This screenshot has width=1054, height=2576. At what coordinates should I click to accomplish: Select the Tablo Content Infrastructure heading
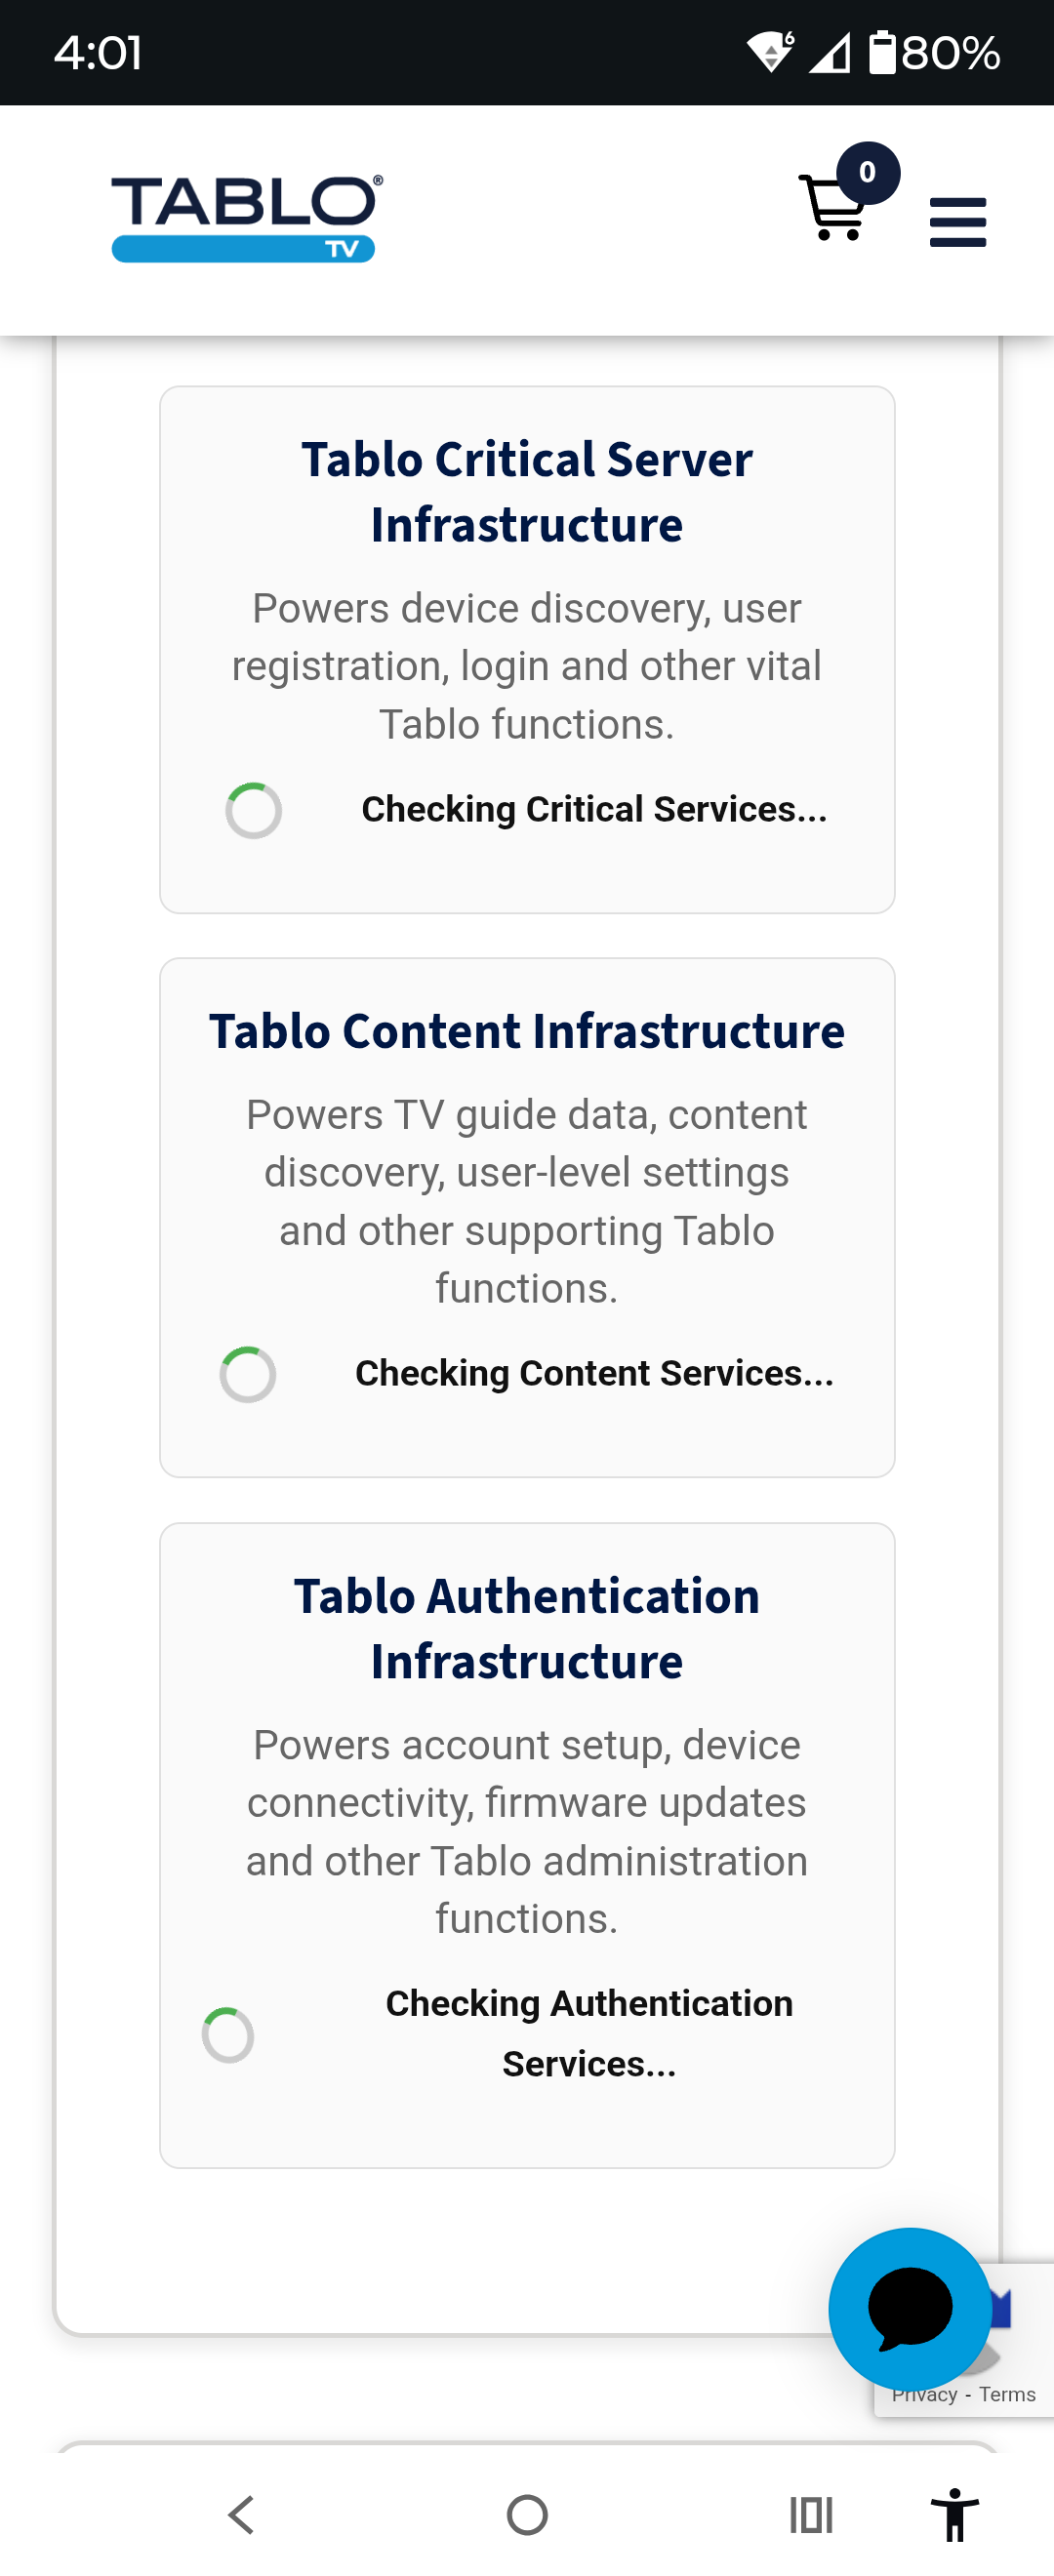(x=527, y=1031)
